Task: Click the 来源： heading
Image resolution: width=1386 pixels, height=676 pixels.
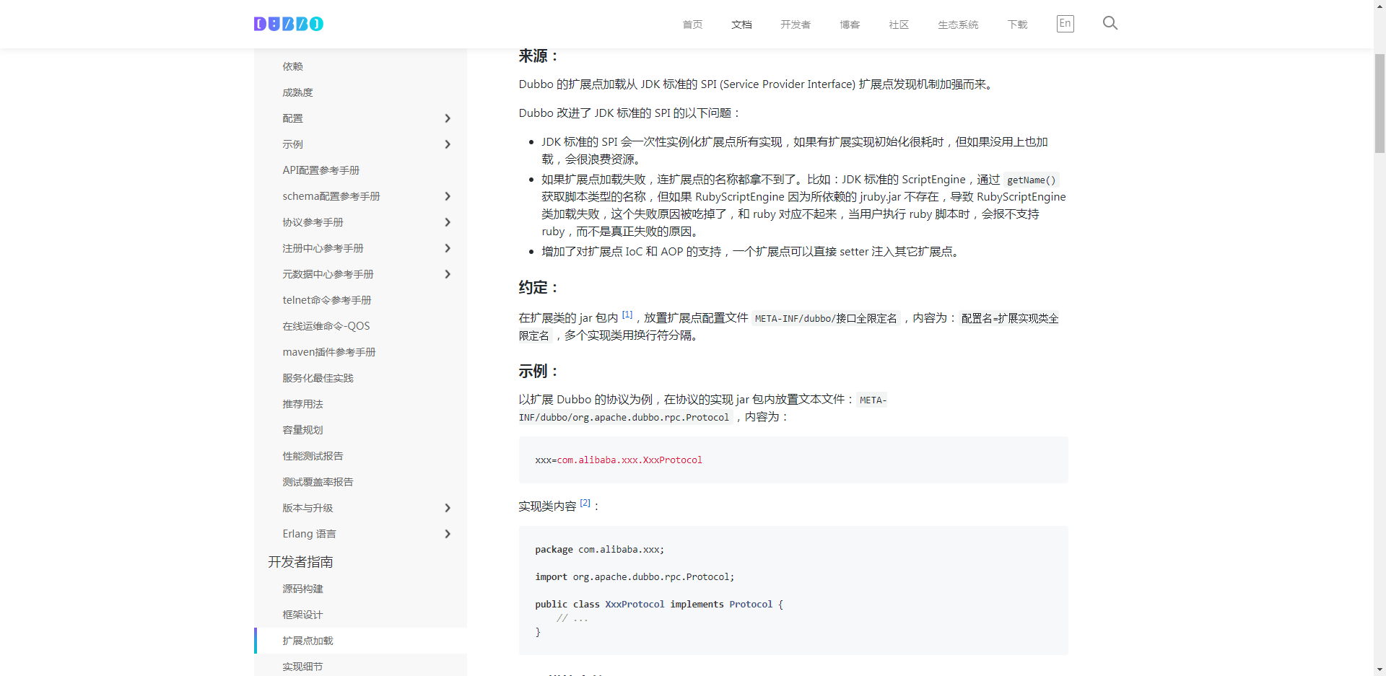Action: click(x=539, y=56)
